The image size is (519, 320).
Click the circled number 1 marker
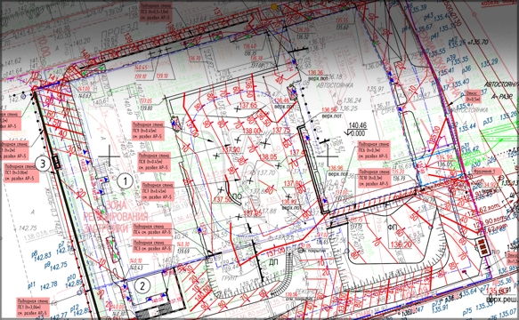[x=126, y=180]
